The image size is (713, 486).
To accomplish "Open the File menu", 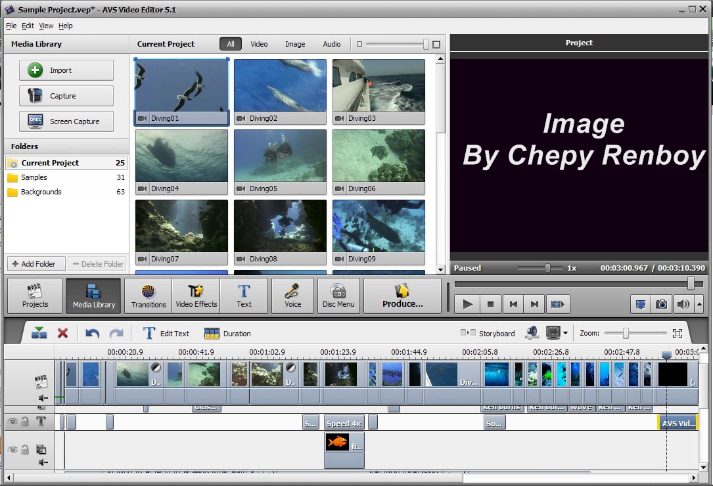I will pyautogui.click(x=11, y=26).
